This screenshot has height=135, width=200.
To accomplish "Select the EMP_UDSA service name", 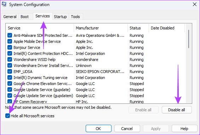I will point(23,72).
